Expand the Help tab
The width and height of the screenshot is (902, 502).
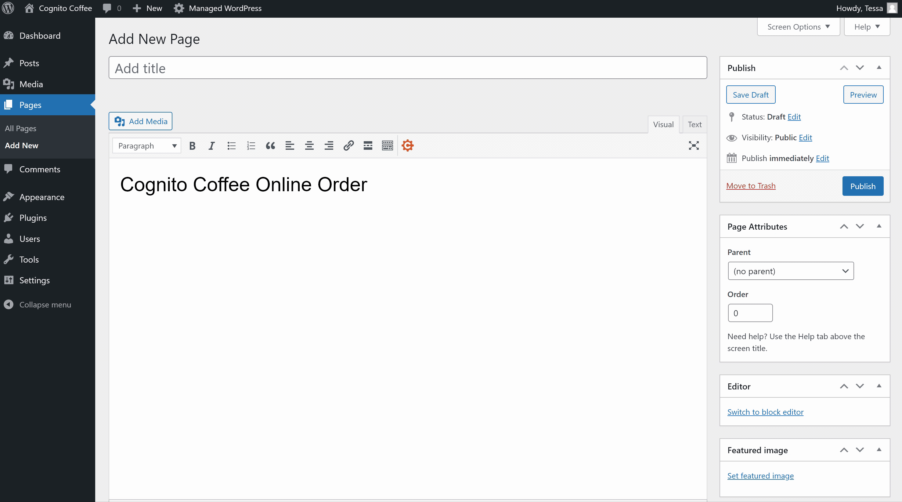pyautogui.click(x=867, y=27)
